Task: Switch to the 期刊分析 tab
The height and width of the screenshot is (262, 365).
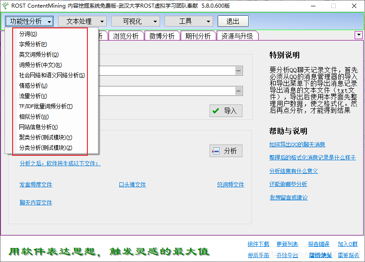Action: [x=198, y=36]
